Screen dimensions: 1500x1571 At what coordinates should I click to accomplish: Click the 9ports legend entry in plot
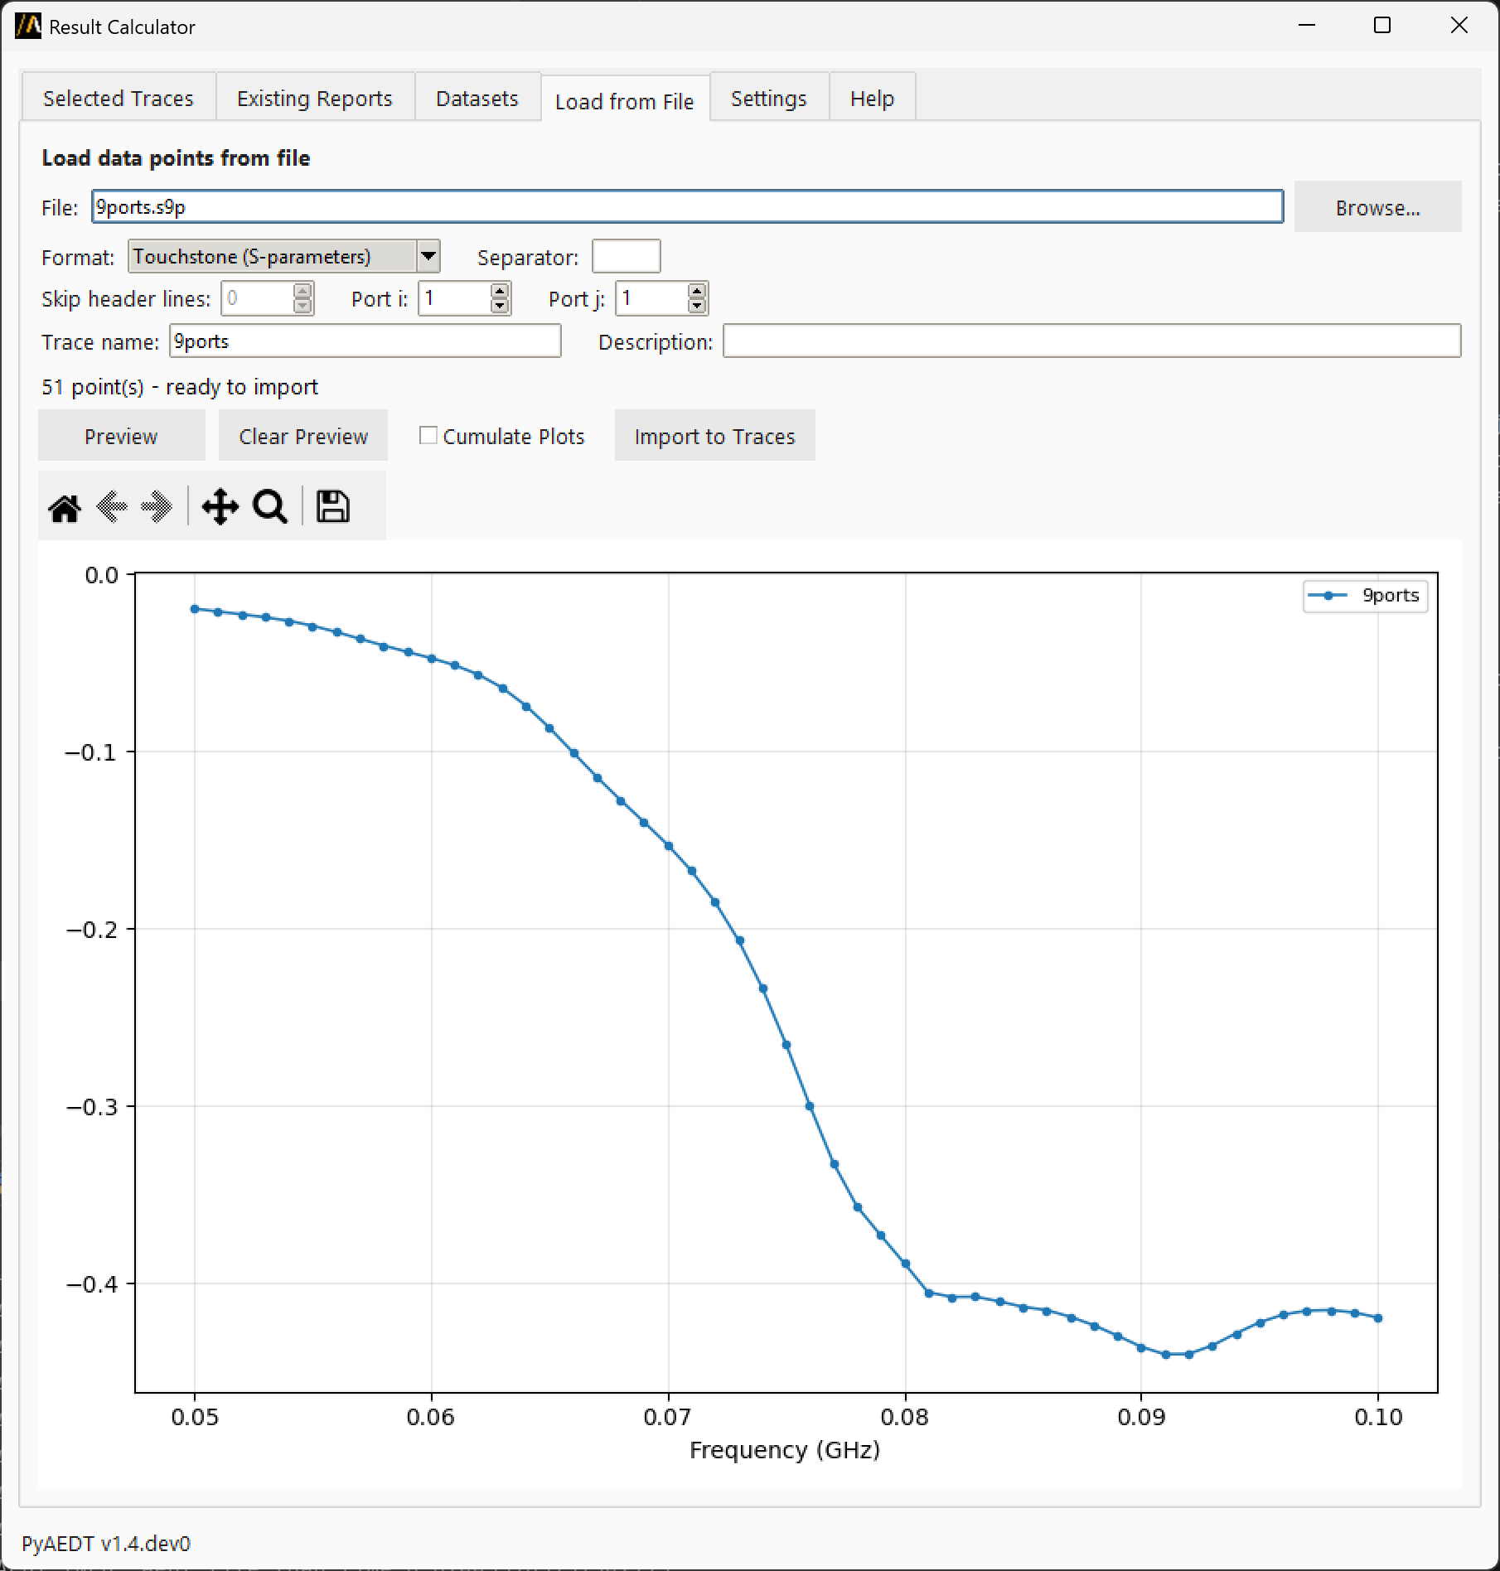pyautogui.click(x=1365, y=595)
